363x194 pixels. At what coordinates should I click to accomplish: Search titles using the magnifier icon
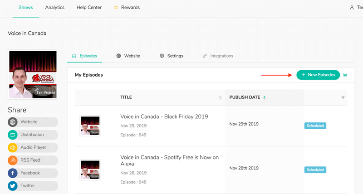coord(220,98)
